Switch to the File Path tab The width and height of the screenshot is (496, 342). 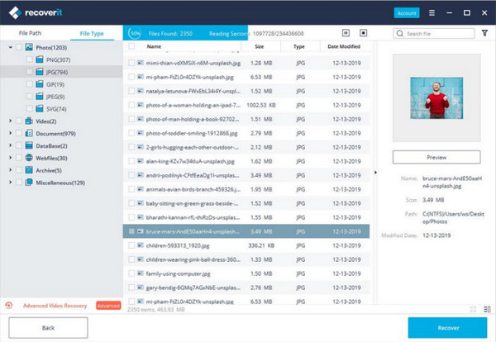[x=32, y=33]
